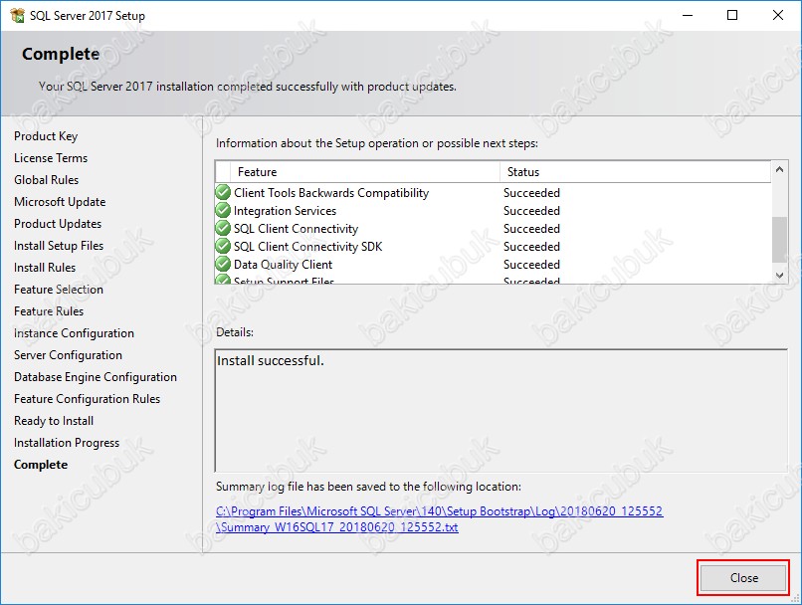Screen dimensions: 802x605
Task: Click the feature list scrollbar thumb
Action: [x=779, y=240]
